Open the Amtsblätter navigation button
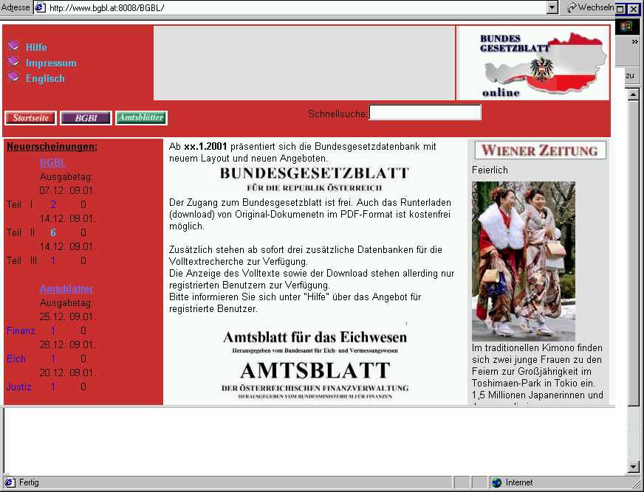Image resolution: width=644 pixels, height=492 pixels. (x=141, y=118)
